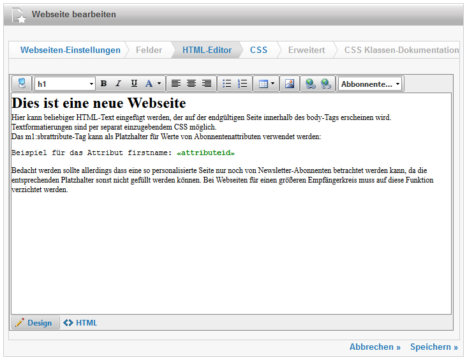Insert a bulleted list

click(226, 84)
